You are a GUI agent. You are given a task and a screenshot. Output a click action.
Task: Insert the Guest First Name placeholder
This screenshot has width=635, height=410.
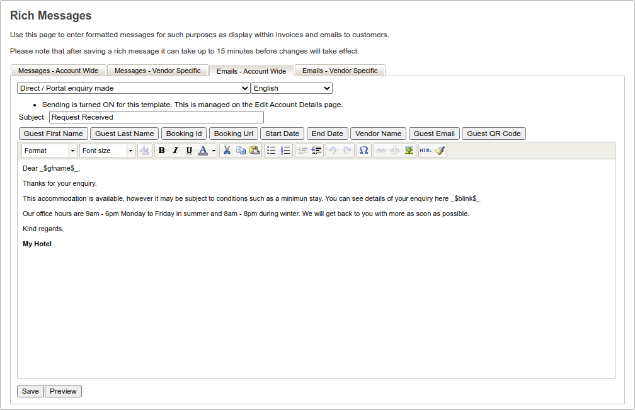coord(54,134)
